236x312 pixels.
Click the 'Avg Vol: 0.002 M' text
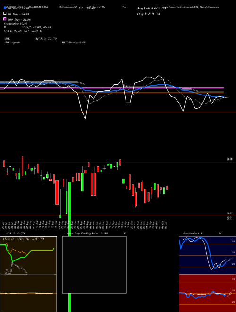152,9
